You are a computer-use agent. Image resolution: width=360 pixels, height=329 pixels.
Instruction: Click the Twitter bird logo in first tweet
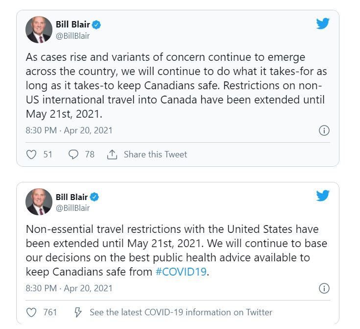tap(323, 24)
